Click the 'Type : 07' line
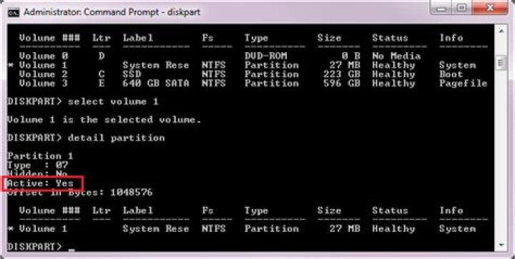The width and height of the screenshot is (515, 259). [x=37, y=165]
